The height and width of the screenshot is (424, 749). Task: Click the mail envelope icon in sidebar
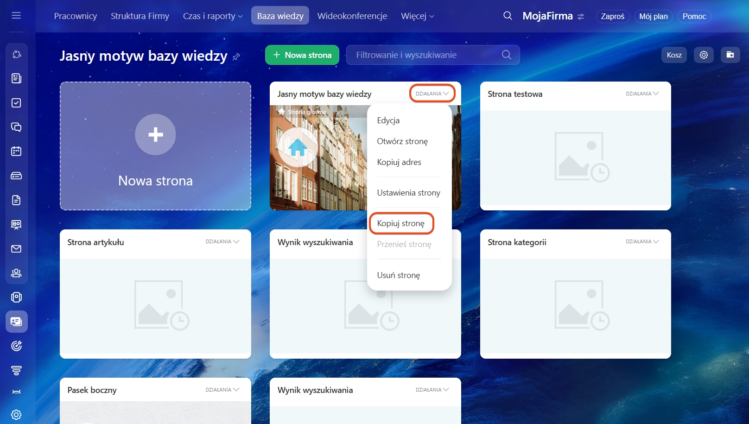click(16, 249)
